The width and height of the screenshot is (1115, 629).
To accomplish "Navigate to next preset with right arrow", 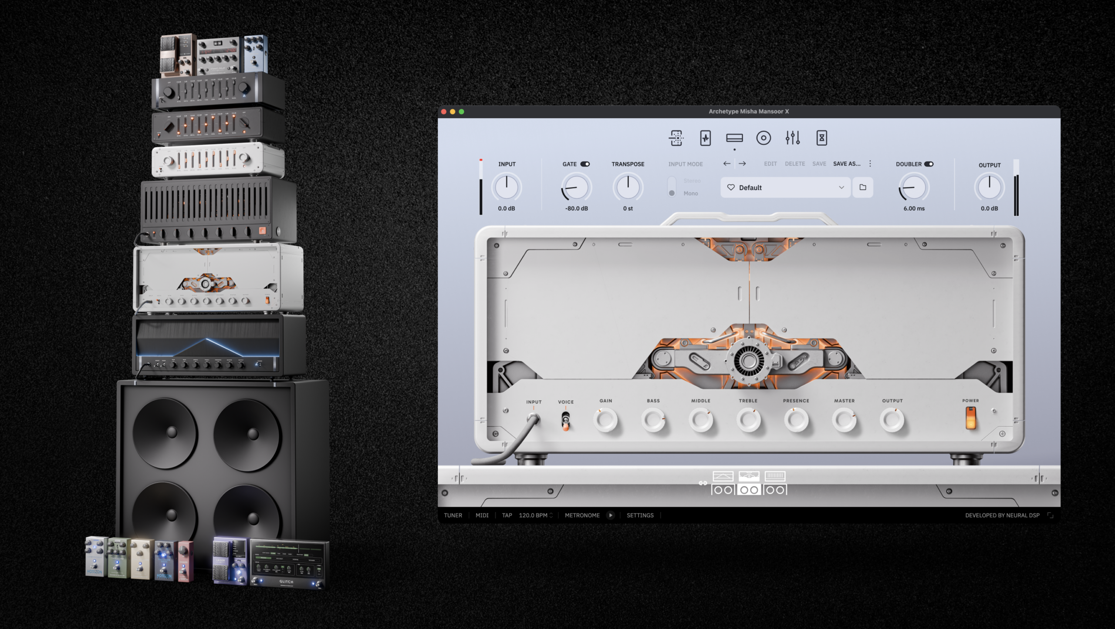I will pyautogui.click(x=743, y=164).
